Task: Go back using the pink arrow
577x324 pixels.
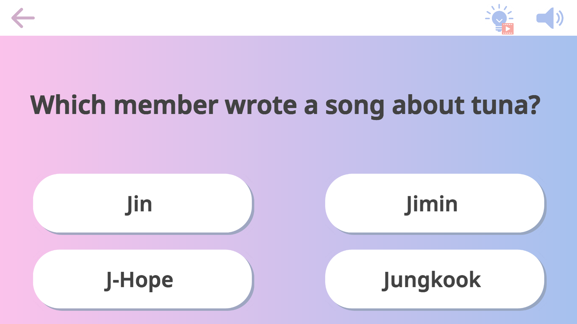Action: click(x=23, y=18)
